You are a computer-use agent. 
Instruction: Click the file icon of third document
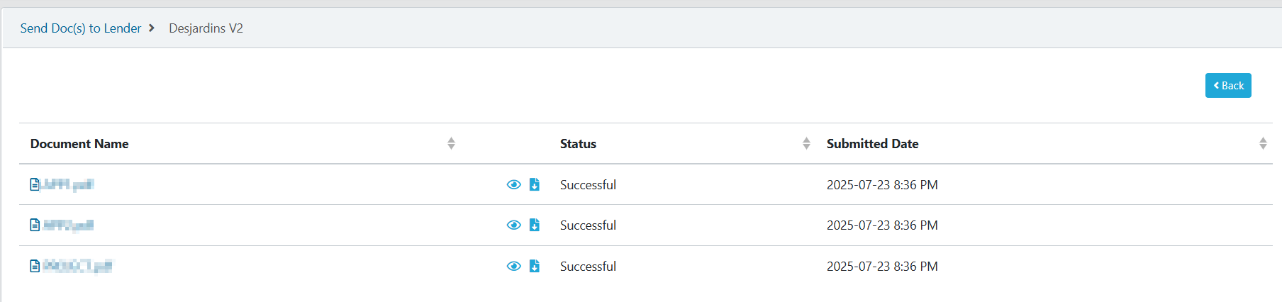(35, 266)
